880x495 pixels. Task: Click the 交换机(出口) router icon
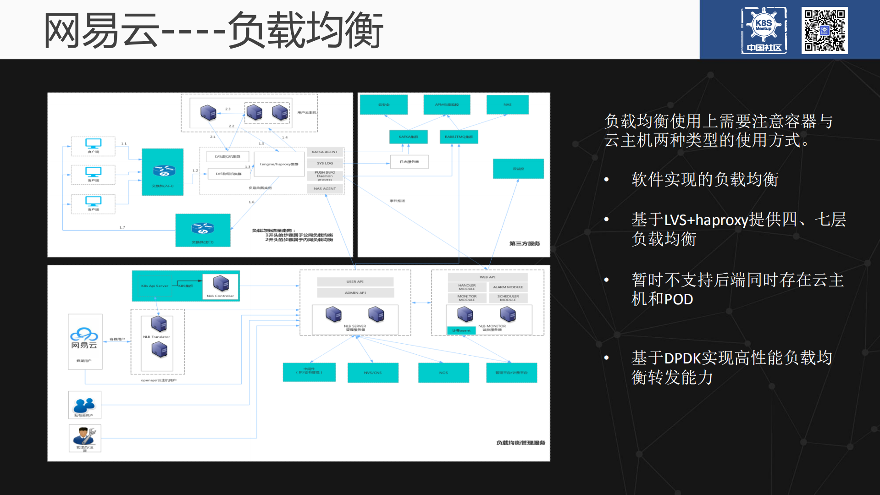coord(202,229)
